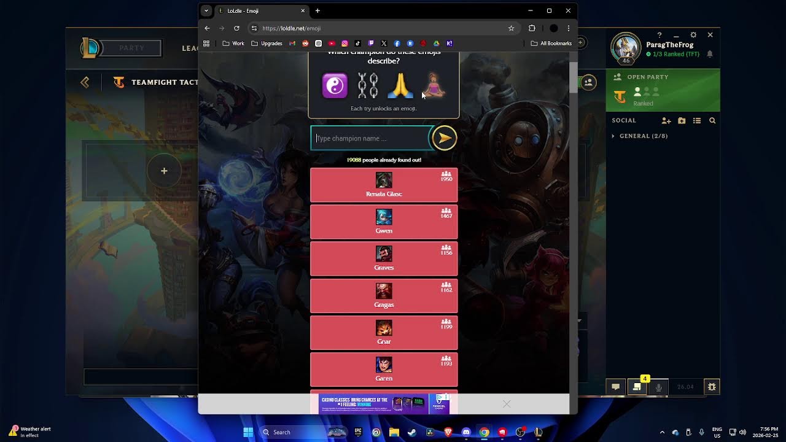The image size is (786, 442).
Task: Open League chat bubble icon
Action: click(x=615, y=387)
